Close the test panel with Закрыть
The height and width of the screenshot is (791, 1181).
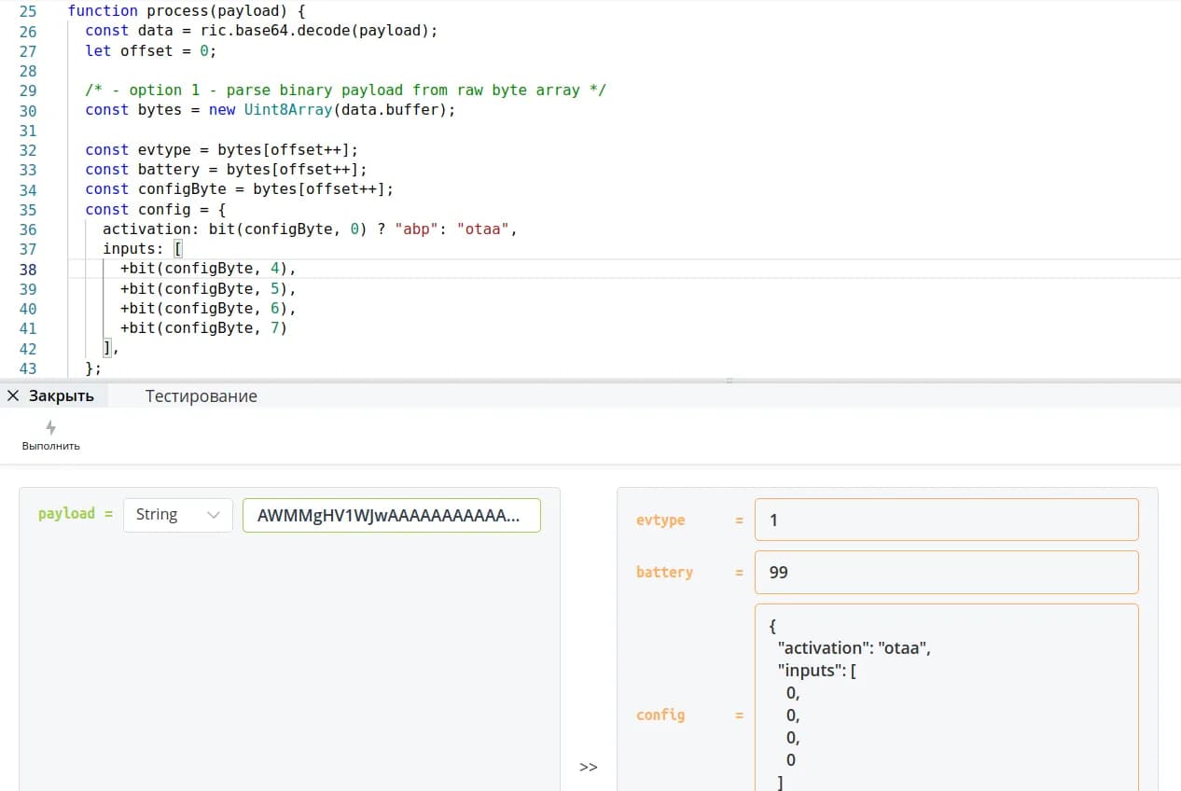click(x=51, y=396)
